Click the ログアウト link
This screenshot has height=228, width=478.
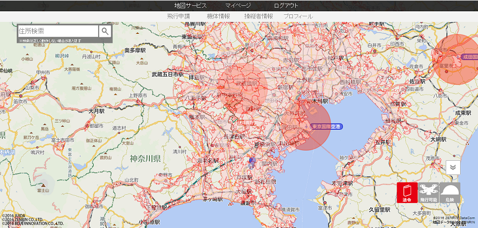click(286, 5)
